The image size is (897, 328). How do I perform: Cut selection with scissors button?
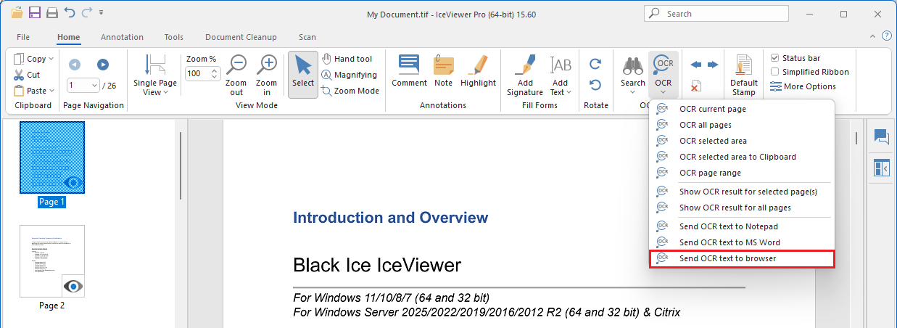(x=27, y=75)
